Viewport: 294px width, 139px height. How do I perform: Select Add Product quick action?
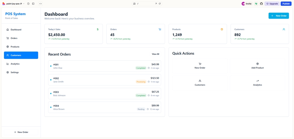pyautogui.click(x=257, y=66)
